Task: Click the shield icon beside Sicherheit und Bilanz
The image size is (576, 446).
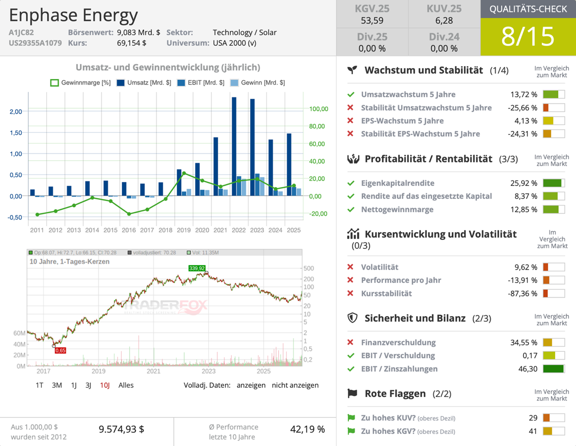Action: click(x=352, y=318)
